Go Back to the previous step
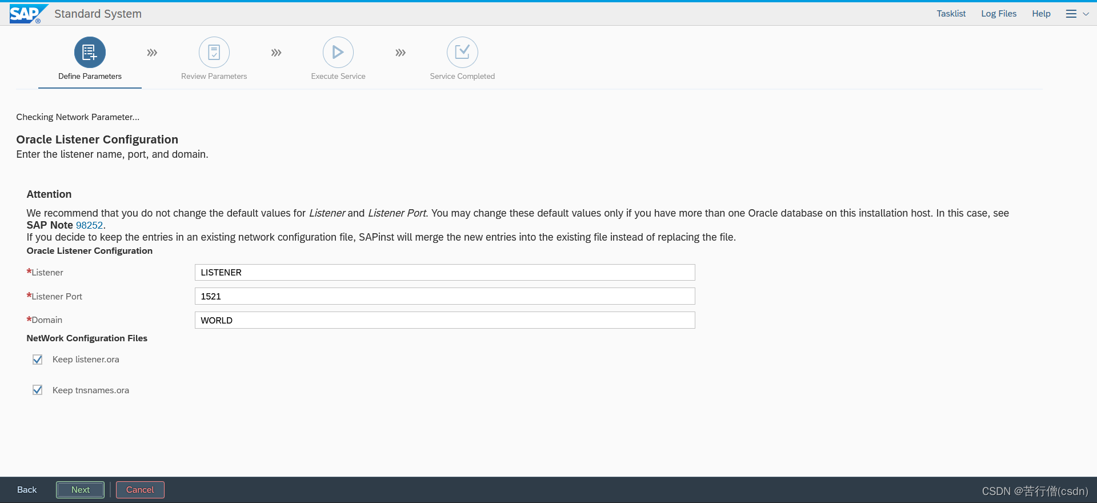 [x=27, y=490]
